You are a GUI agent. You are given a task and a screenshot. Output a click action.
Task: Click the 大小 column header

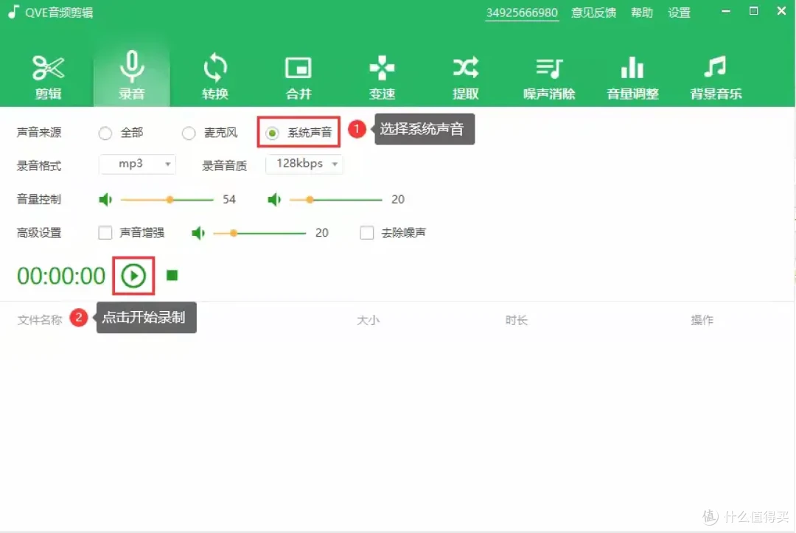[x=368, y=320]
